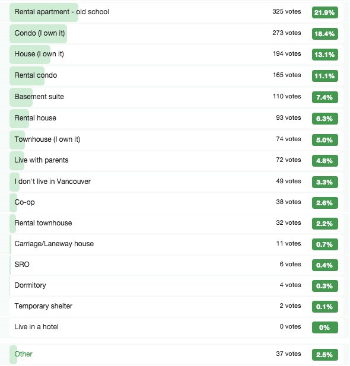Viewport: 350px width, 366px height.
Task: Click the 0% badge for Live in a hotel
Action: click(x=324, y=327)
